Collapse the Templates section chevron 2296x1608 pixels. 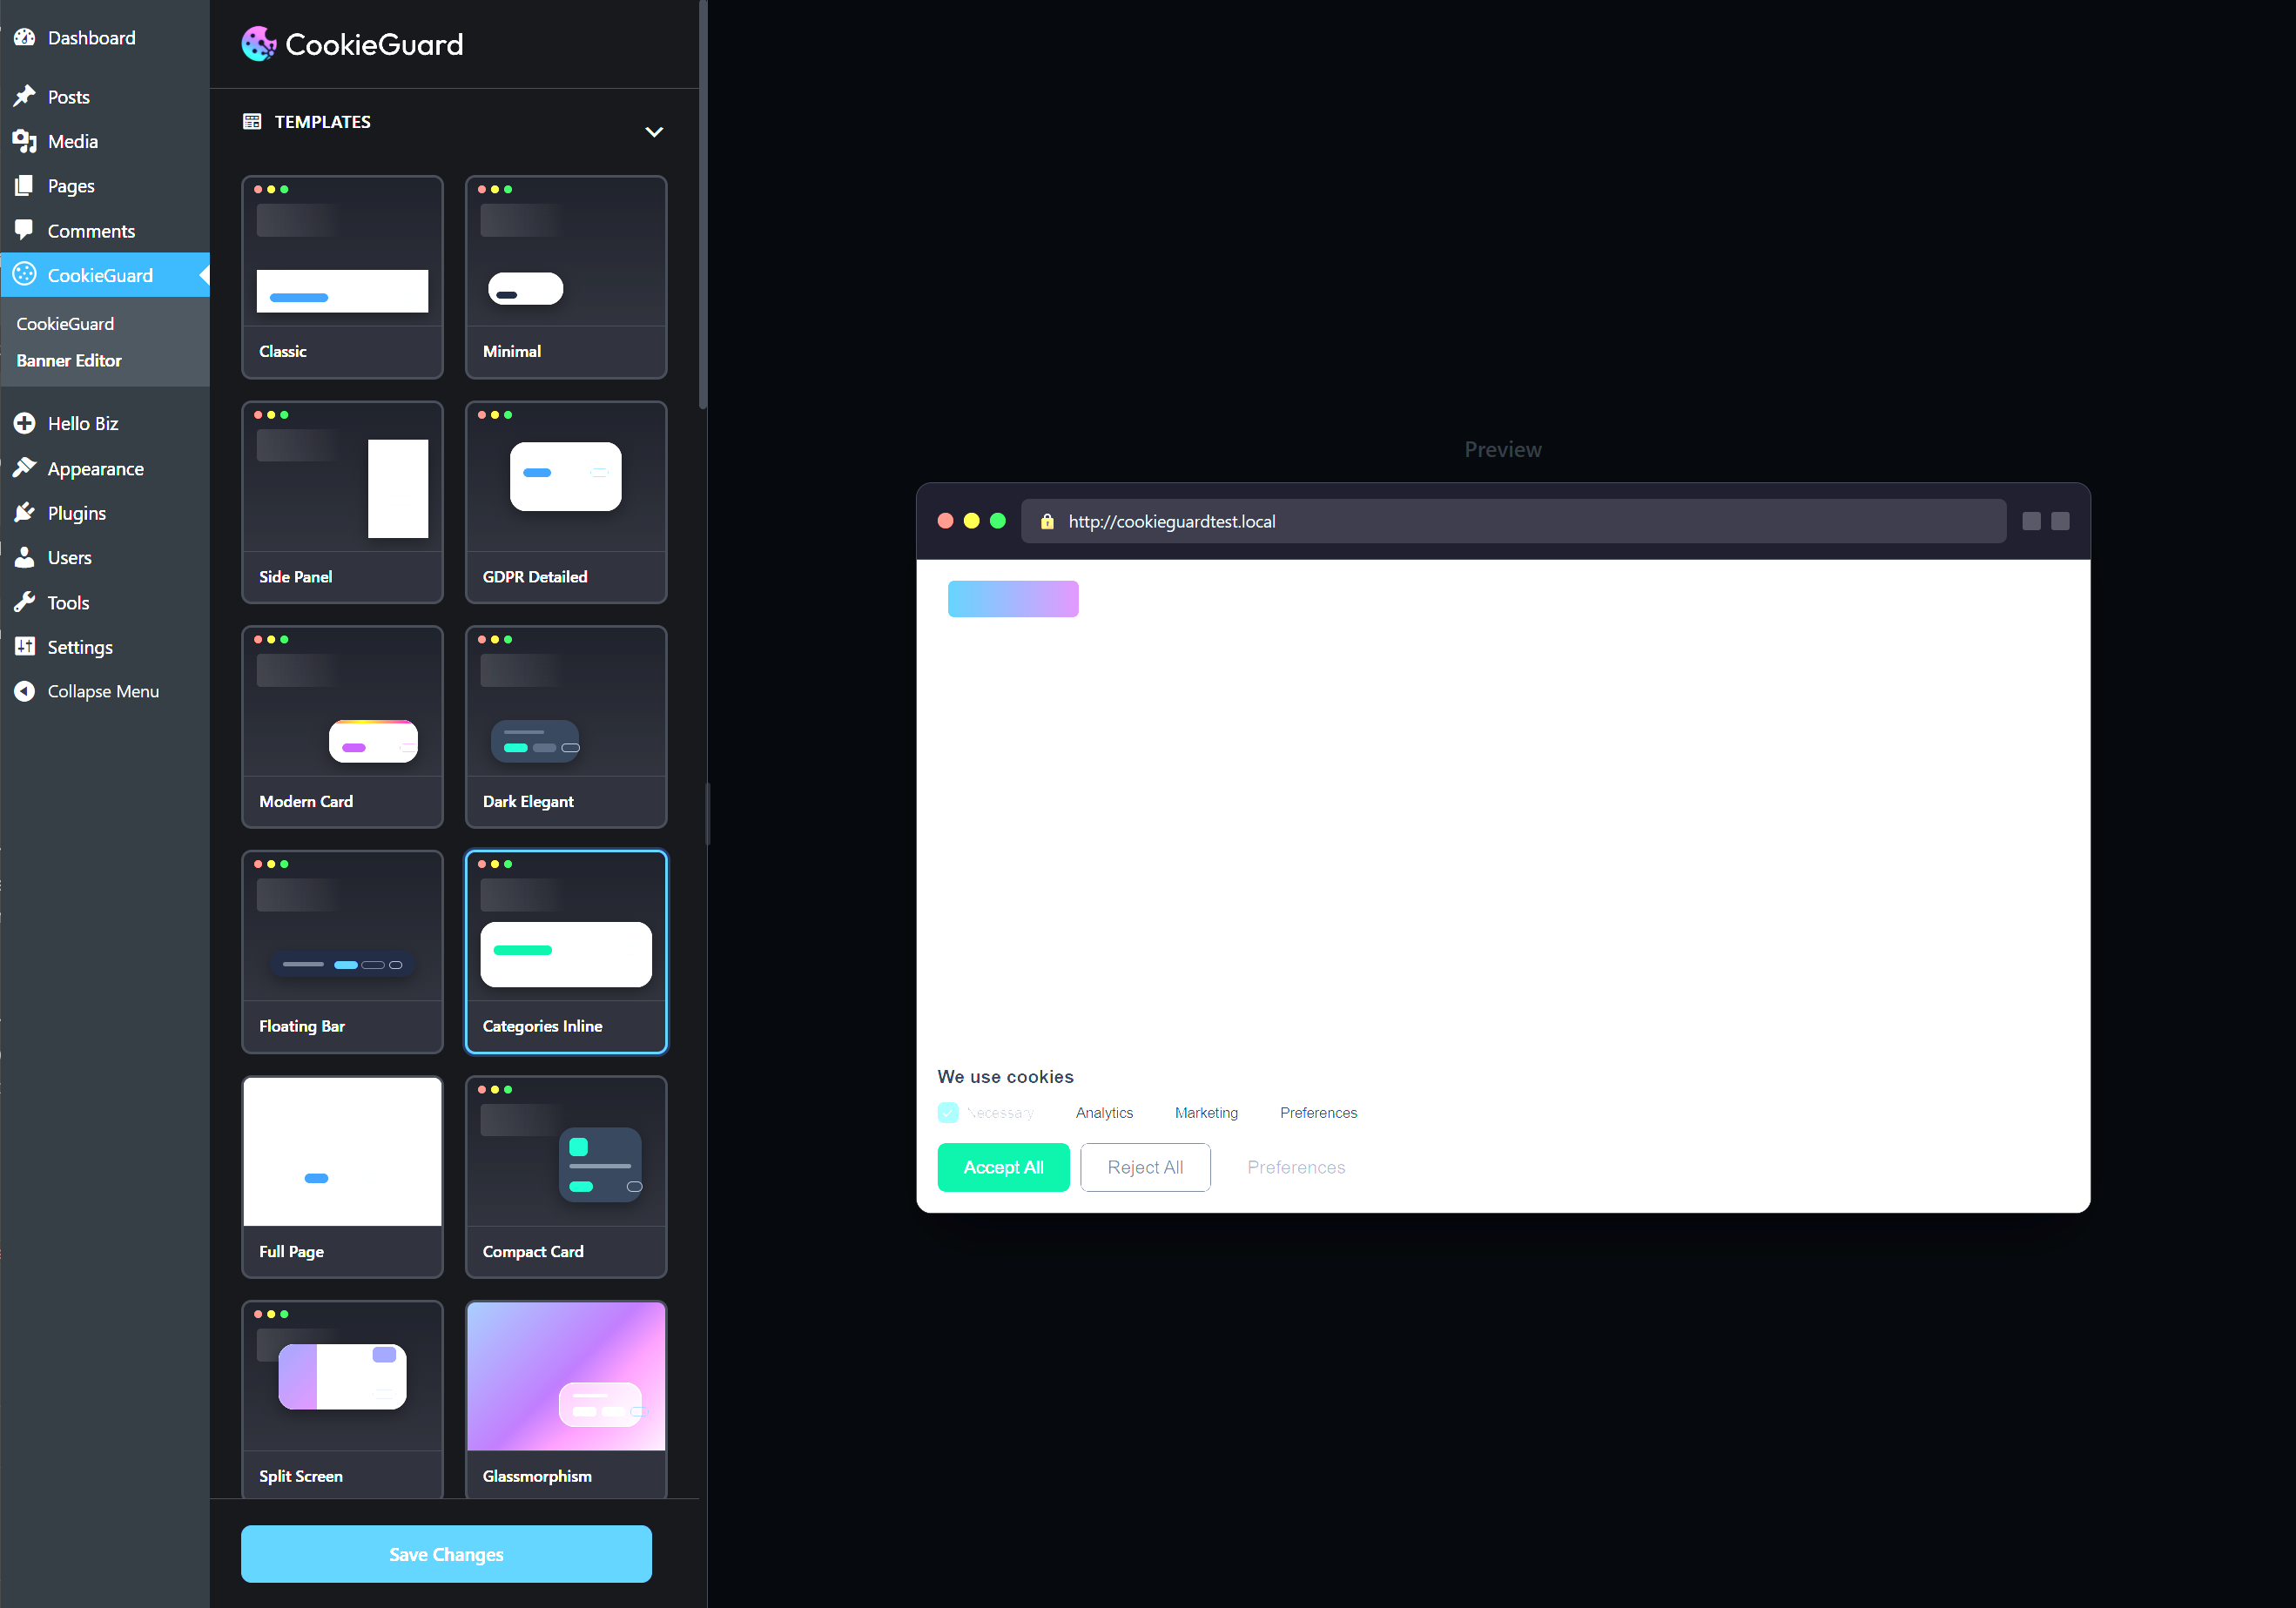[654, 131]
